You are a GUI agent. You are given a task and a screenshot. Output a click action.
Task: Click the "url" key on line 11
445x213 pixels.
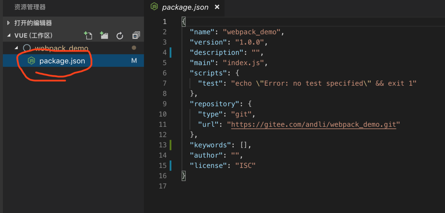point(208,124)
